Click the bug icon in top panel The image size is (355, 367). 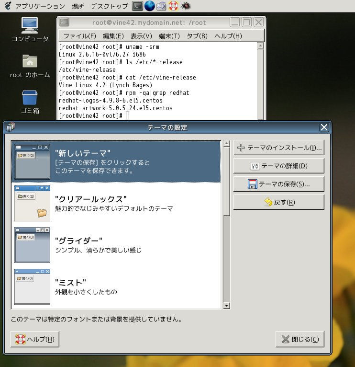click(186, 6)
